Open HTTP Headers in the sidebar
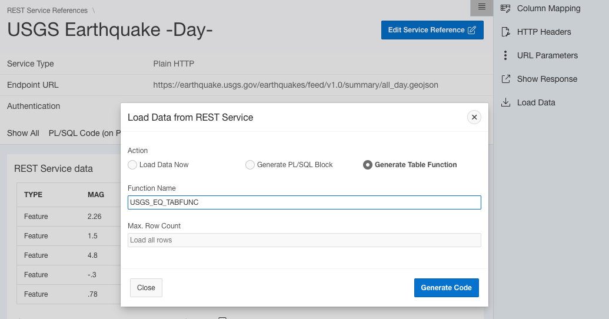 [x=544, y=32]
